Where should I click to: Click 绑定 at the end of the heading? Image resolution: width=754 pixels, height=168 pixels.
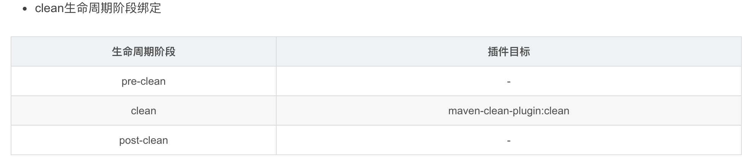[x=149, y=8]
